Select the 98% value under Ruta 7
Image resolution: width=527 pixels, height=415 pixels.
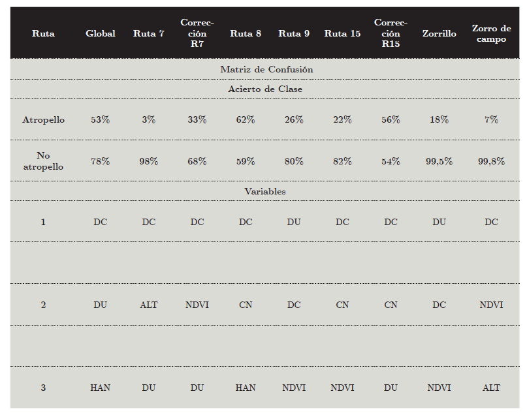[x=149, y=161]
